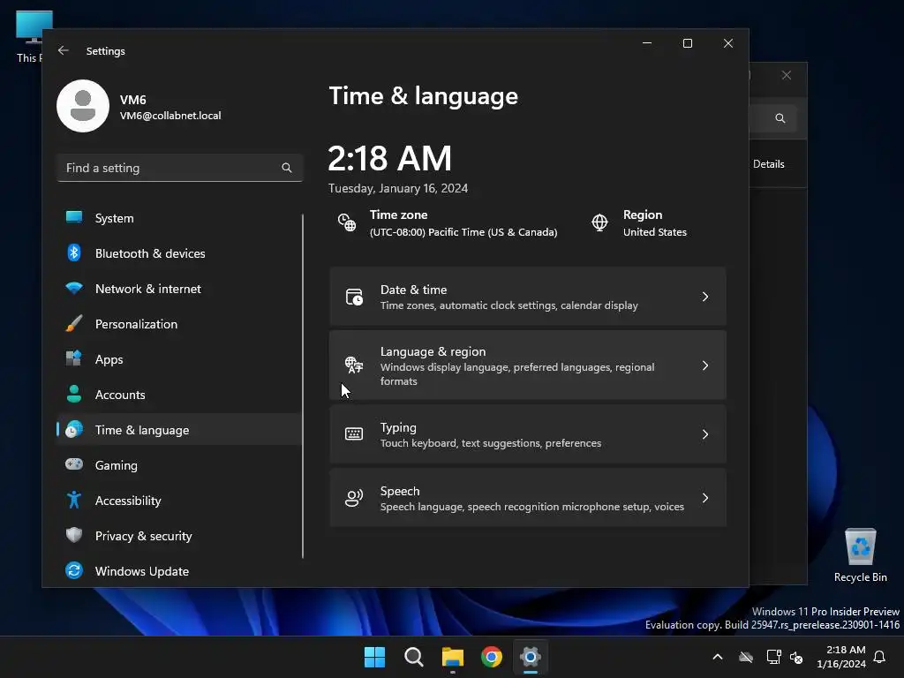Expand Language & region chevron

click(705, 365)
